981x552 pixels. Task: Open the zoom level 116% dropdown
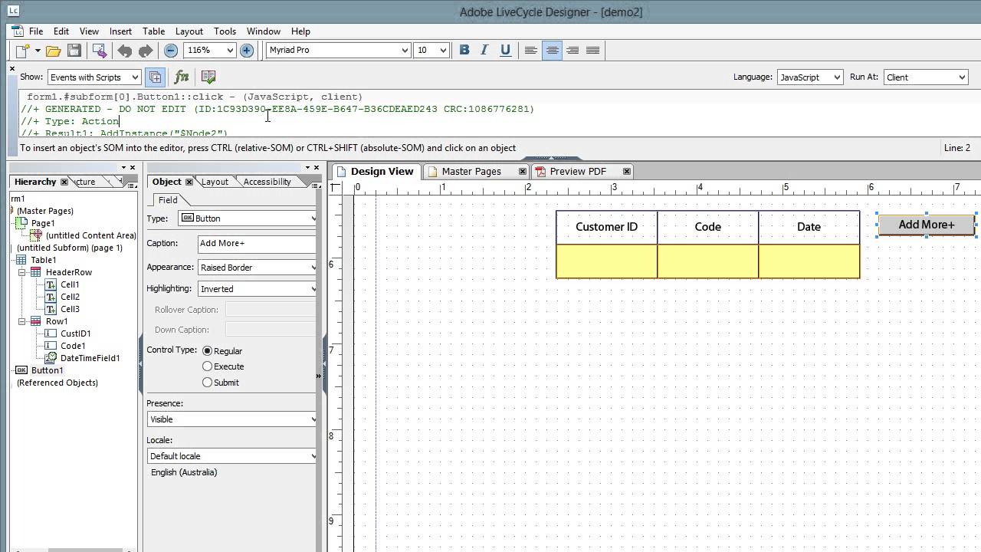tap(228, 51)
